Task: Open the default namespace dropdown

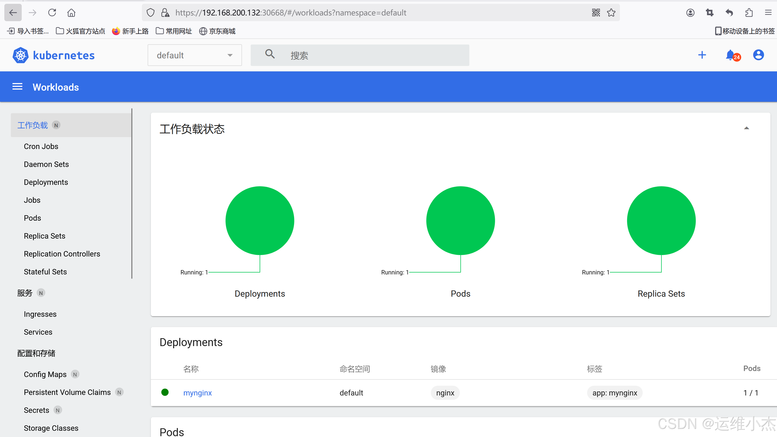Action: [x=195, y=55]
